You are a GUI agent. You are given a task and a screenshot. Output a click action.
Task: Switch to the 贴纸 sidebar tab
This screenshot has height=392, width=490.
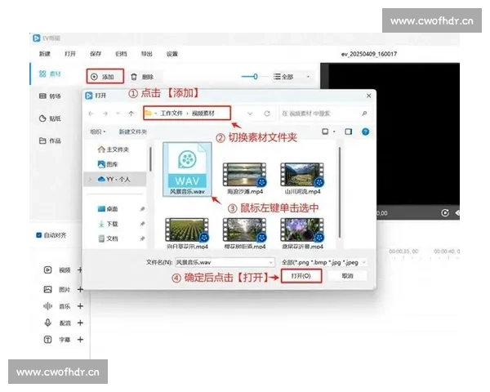[x=50, y=118]
